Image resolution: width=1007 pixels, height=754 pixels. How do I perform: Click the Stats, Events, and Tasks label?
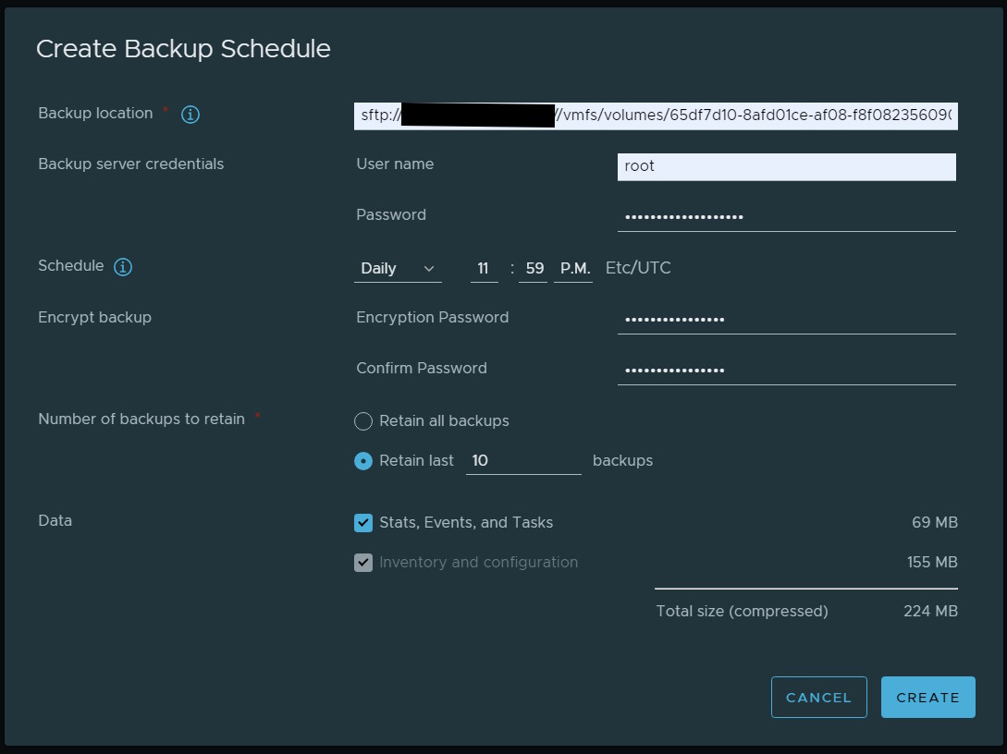(466, 523)
